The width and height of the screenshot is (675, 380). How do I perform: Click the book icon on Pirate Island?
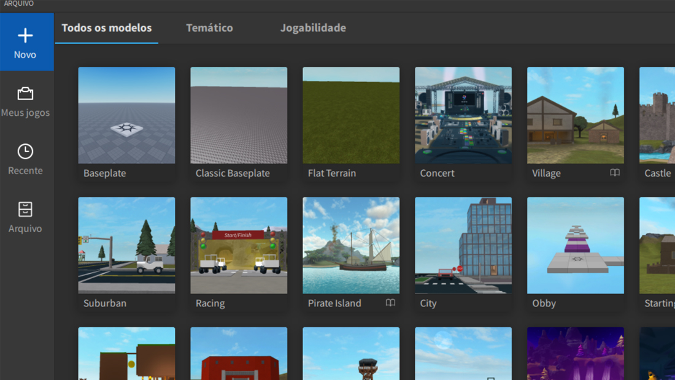coord(390,303)
